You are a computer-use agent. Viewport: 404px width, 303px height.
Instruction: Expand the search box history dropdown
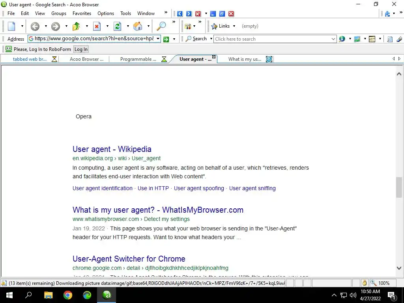[333, 39]
